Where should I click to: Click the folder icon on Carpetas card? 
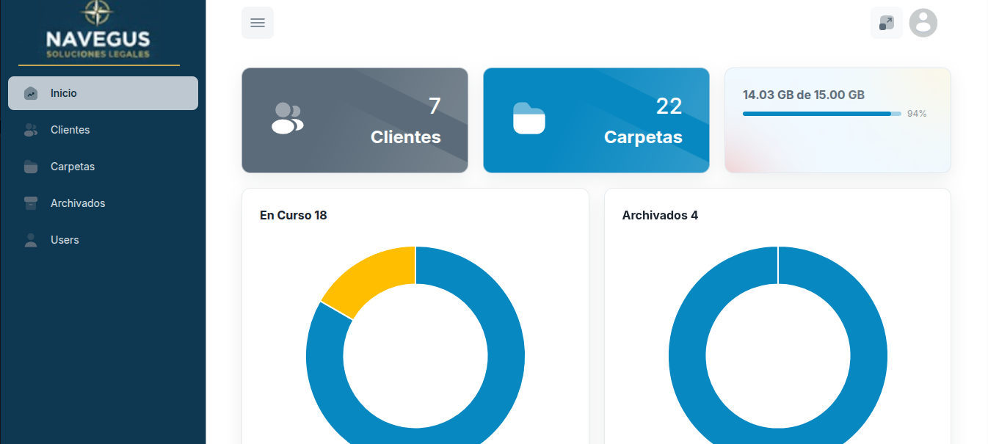[x=528, y=119]
